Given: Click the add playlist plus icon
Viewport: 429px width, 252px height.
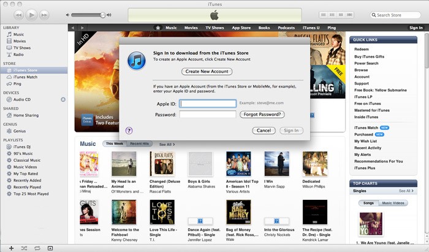Looking at the screenshot, I should tap(10, 248).
